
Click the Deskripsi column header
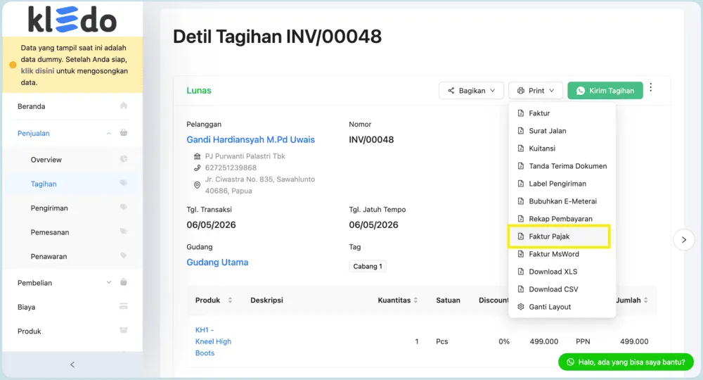click(266, 300)
